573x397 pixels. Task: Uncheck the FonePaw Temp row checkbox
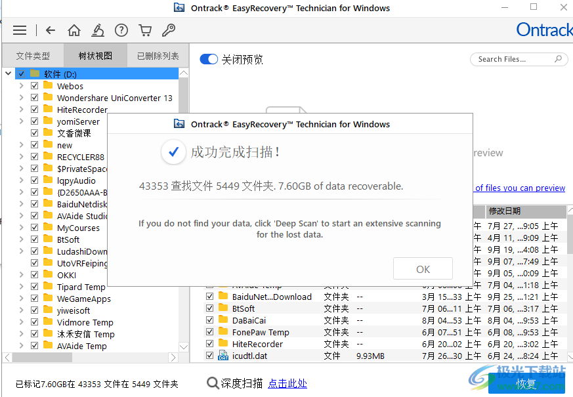(x=210, y=331)
